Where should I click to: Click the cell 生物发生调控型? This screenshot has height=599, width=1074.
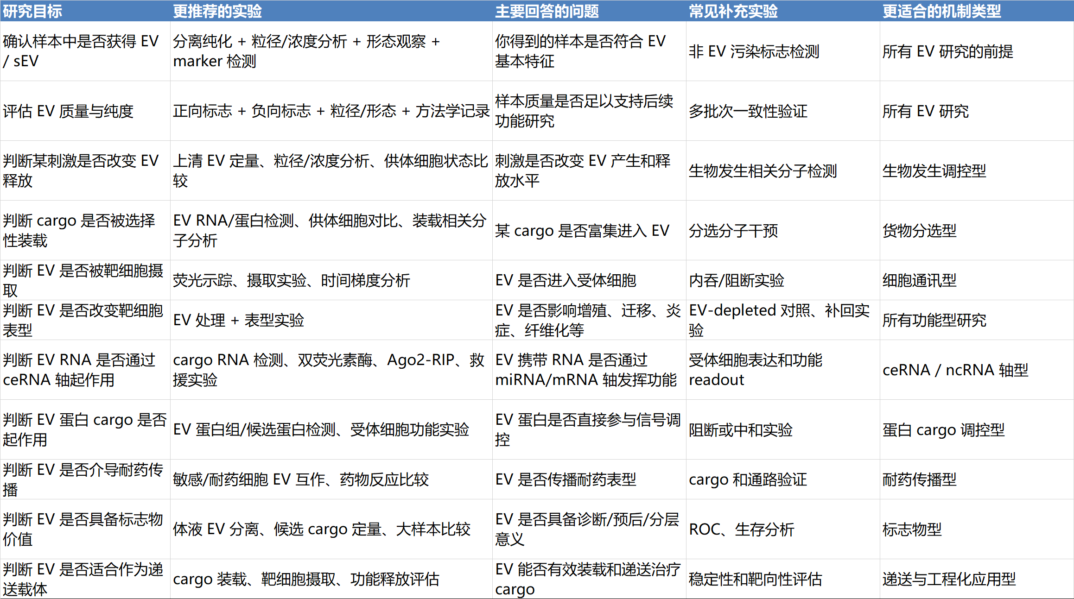934,171
